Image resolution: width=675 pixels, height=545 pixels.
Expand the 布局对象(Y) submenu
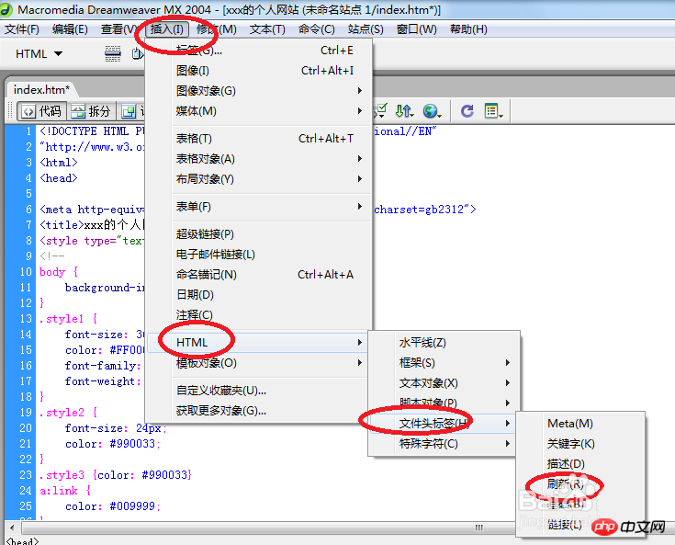[259, 179]
